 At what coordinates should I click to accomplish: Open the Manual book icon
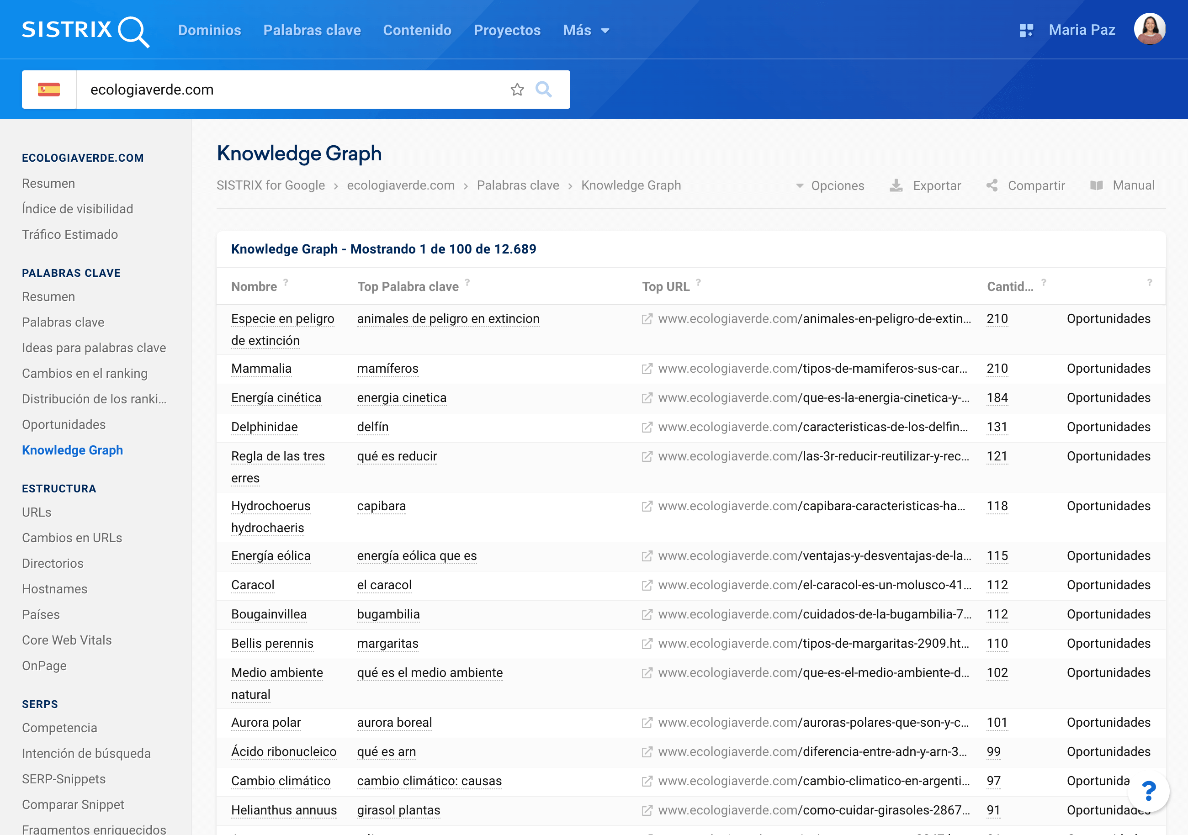[1097, 186]
